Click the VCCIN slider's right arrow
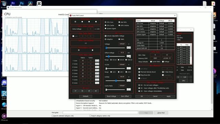This screenshot has width=220, height=124. tap(130, 68)
